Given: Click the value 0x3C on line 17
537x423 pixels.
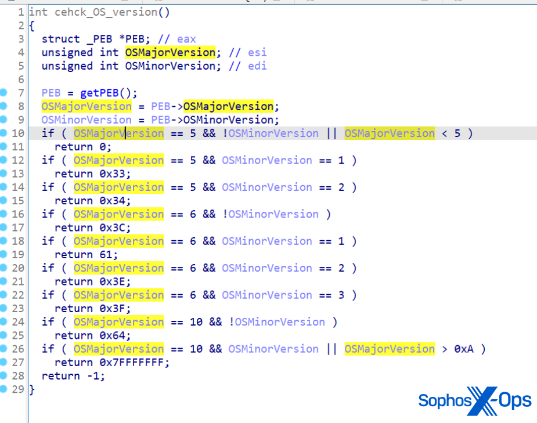Looking at the screenshot, I should [x=112, y=227].
